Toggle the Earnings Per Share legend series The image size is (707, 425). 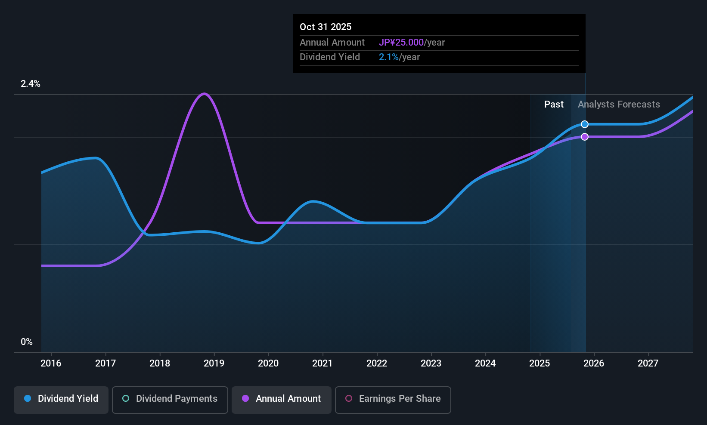tap(393, 400)
